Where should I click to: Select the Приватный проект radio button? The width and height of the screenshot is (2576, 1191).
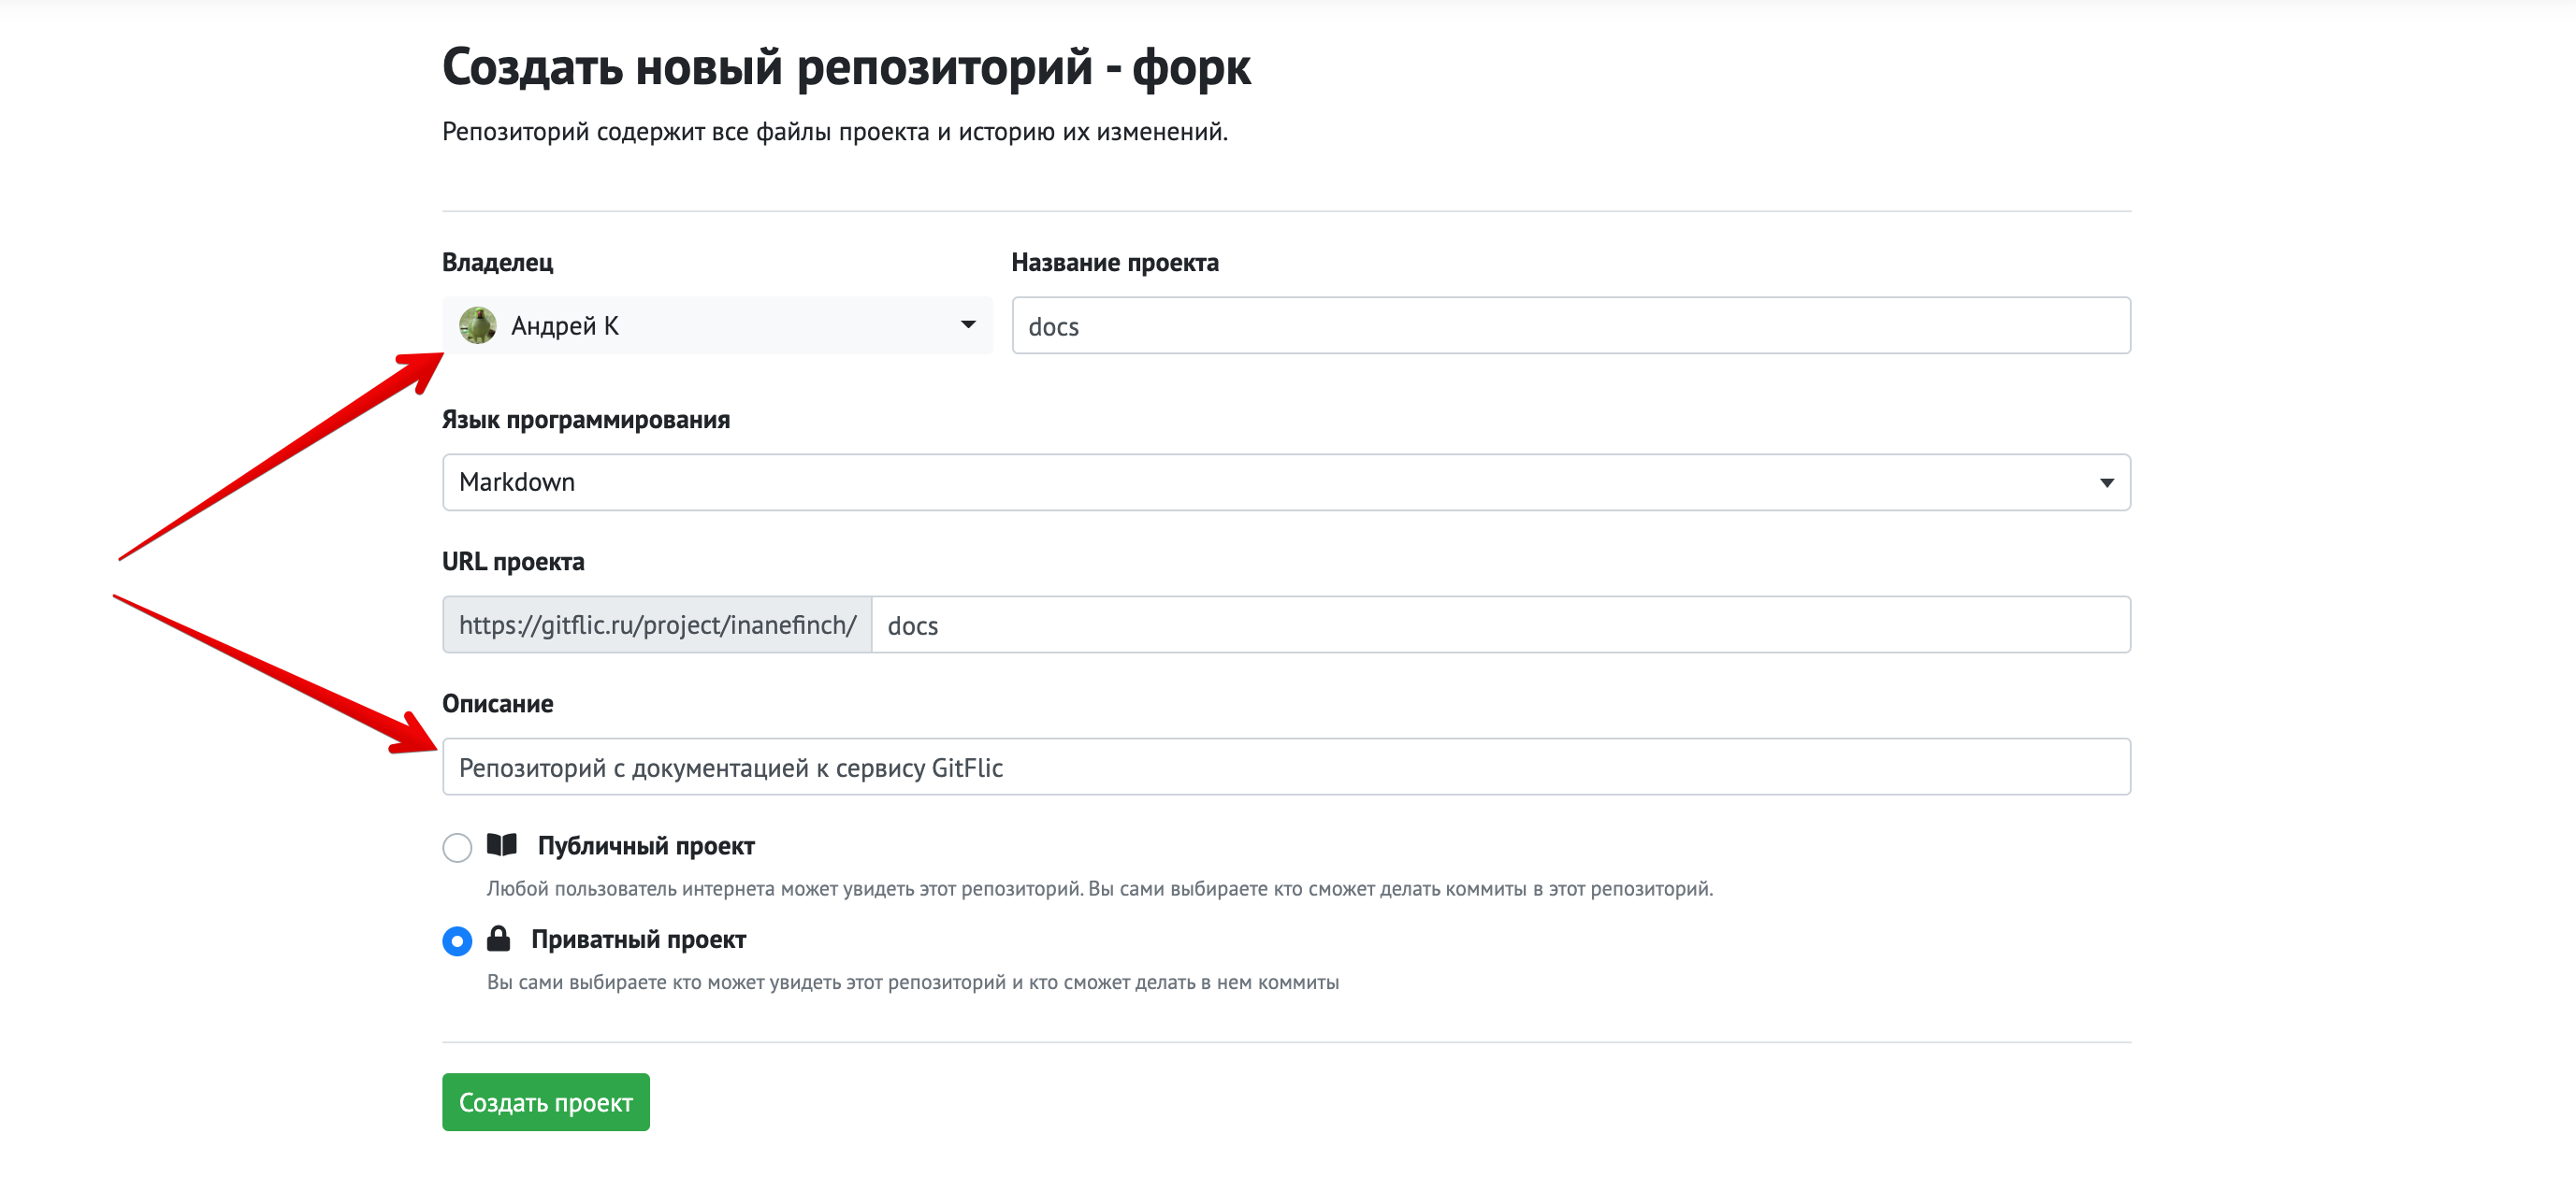click(457, 941)
